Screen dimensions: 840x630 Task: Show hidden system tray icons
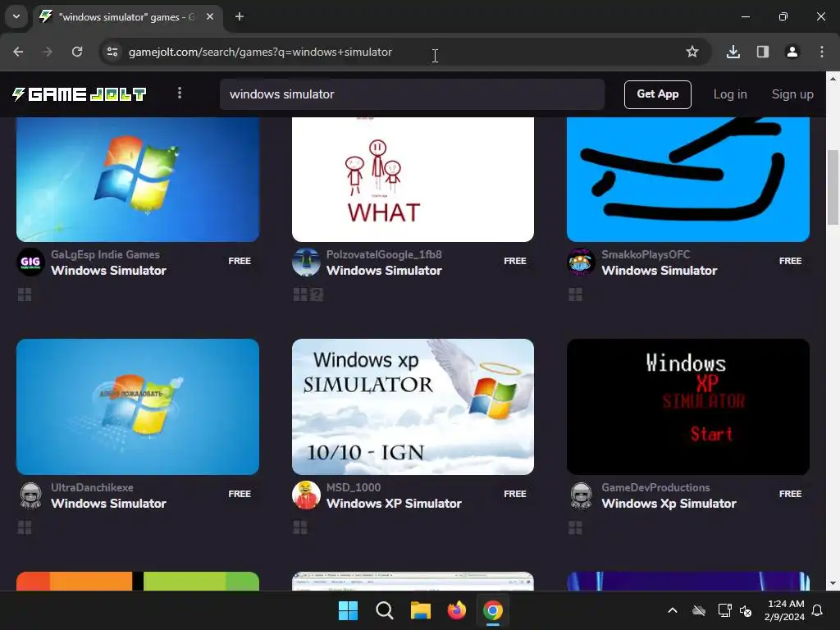tap(673, 610)
